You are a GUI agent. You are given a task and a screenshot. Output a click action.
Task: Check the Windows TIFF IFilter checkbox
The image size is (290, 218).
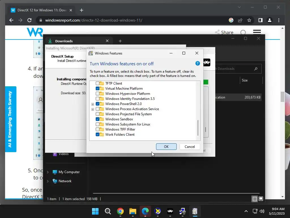point(97,129)
